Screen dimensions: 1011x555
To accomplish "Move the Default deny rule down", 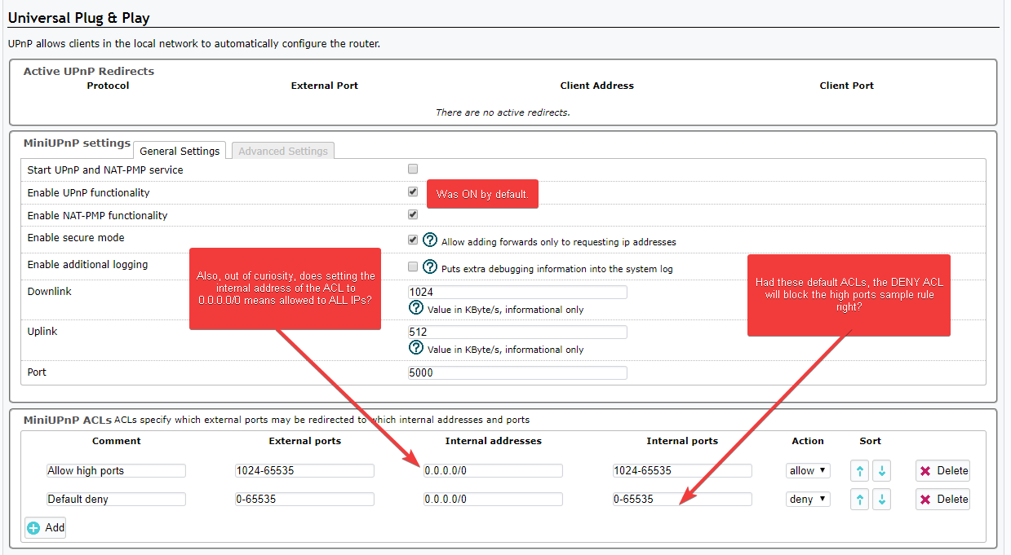I will point(881,499).
